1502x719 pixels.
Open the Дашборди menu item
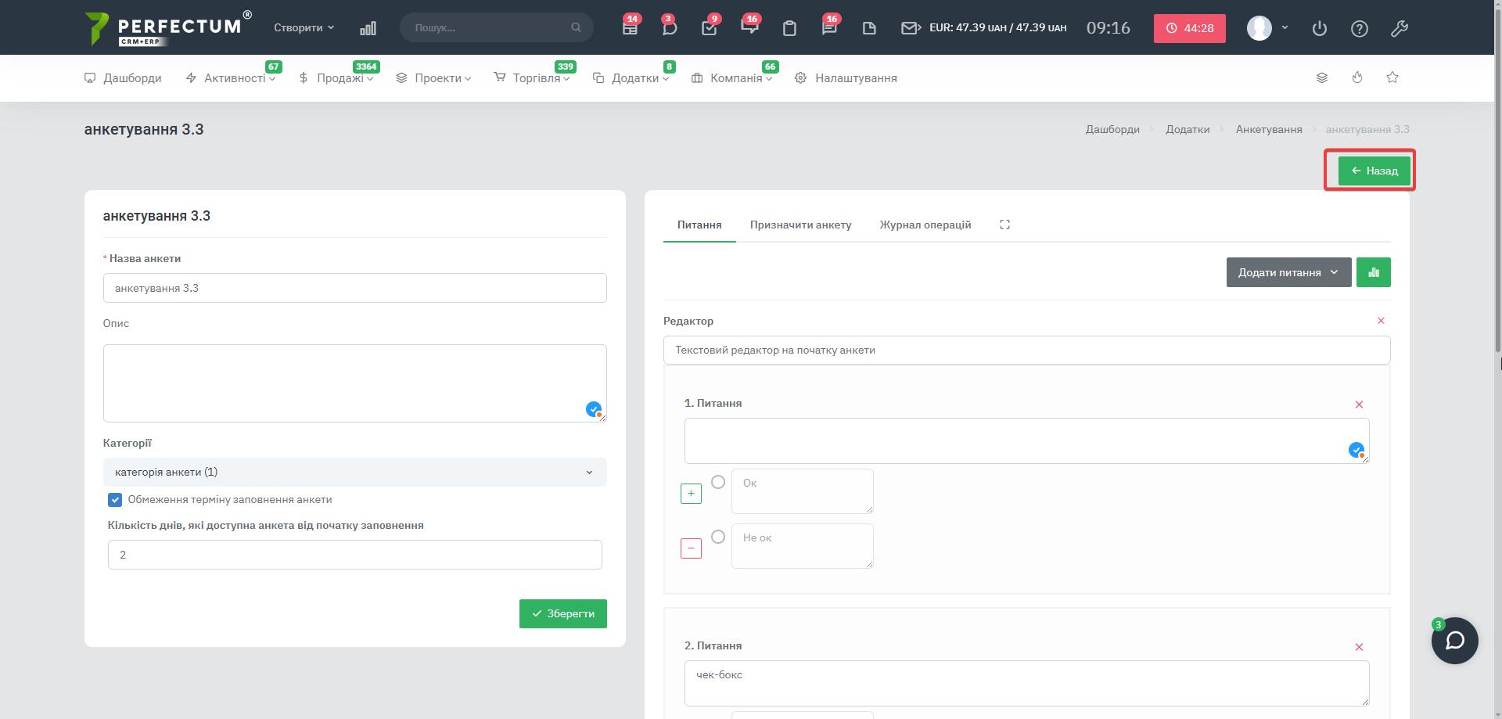pyautogui.click(x=123, y=78)
